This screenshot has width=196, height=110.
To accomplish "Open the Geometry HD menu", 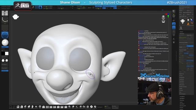I will [183, 106].
